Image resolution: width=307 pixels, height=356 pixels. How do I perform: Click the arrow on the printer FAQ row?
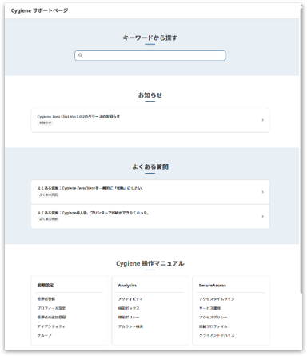point(262,216)
